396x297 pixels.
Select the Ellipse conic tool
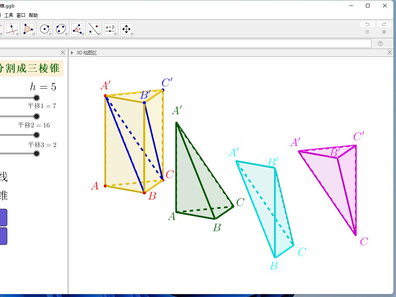click(x=61, y=29)
